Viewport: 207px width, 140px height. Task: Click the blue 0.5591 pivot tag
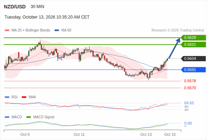193,70
